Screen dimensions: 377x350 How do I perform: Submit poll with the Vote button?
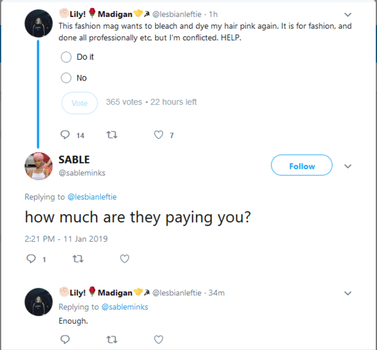click(80, 103)
